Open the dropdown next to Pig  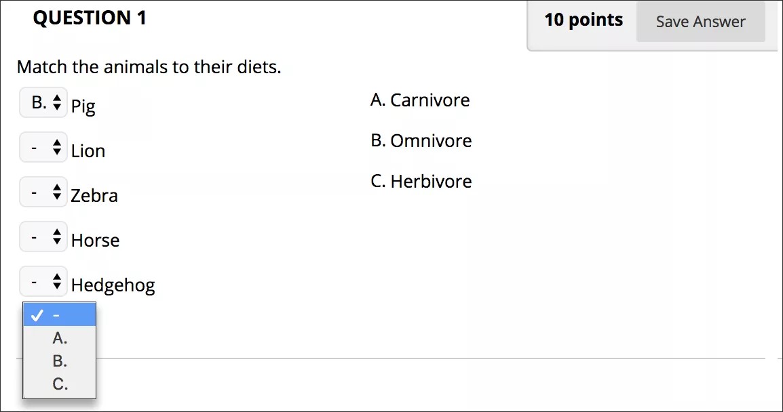click(x=43, y=104)
